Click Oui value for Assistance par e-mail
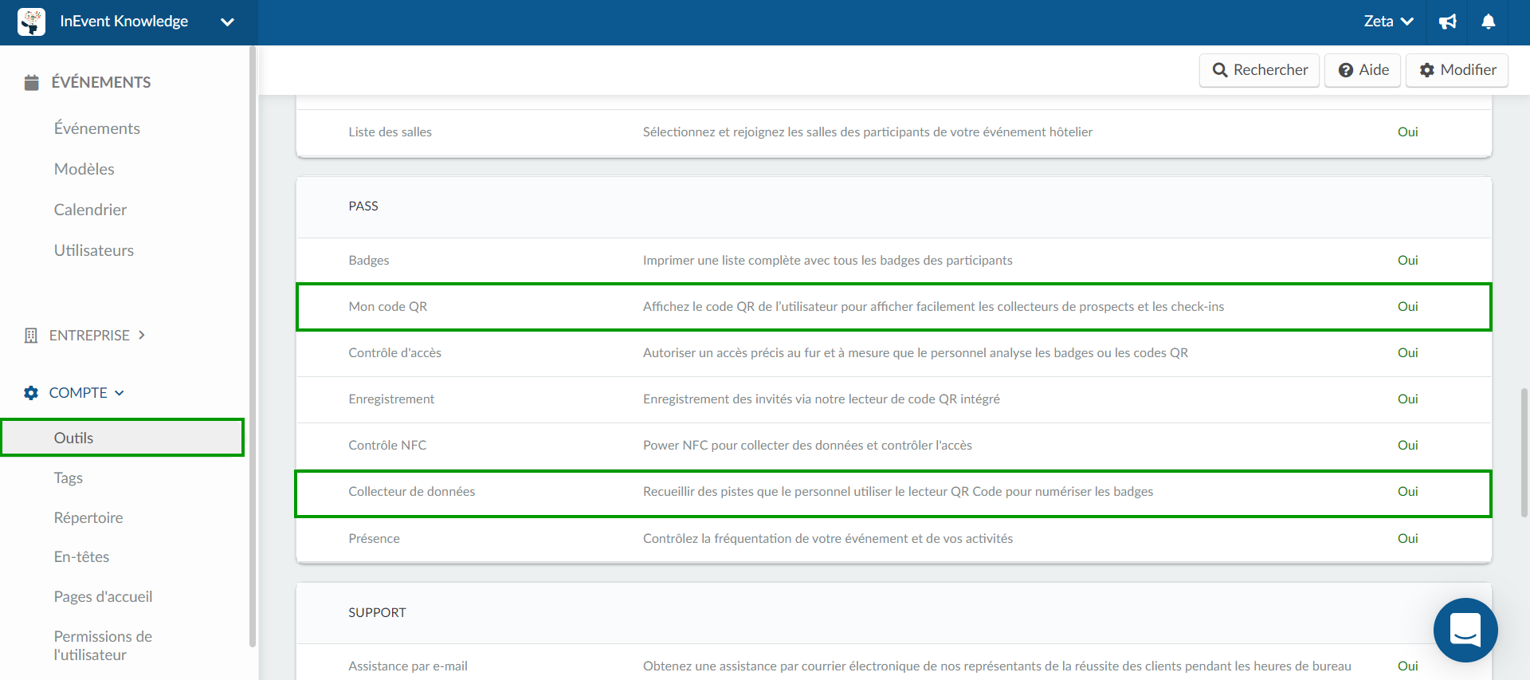This screenshot has height=680, width=1530. tap(1407, 666)
